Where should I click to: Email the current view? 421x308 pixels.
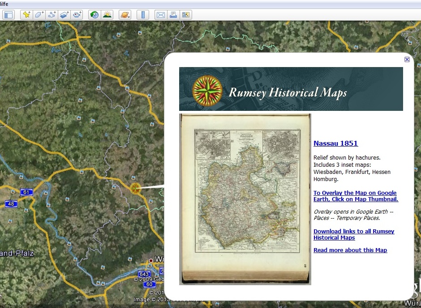(x=160, y=15)
